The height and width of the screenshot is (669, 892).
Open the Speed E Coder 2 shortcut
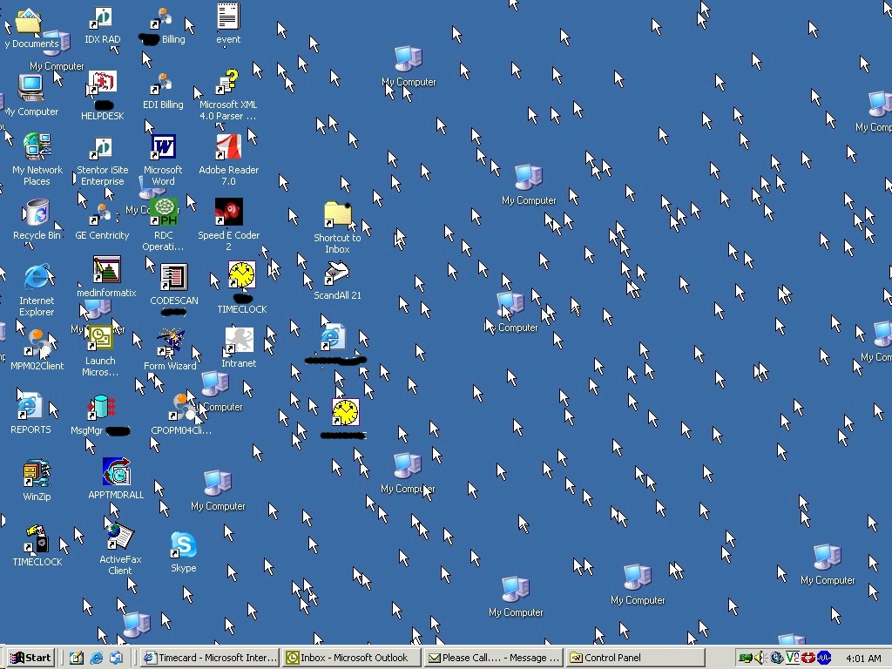point(228,213)
